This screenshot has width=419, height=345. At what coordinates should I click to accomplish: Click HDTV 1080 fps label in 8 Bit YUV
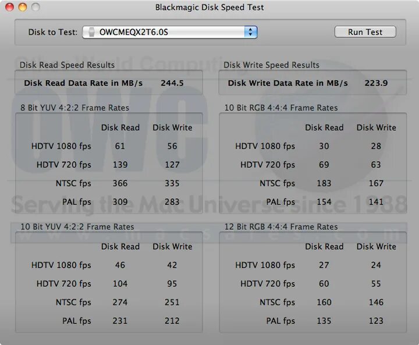[61, 146]
